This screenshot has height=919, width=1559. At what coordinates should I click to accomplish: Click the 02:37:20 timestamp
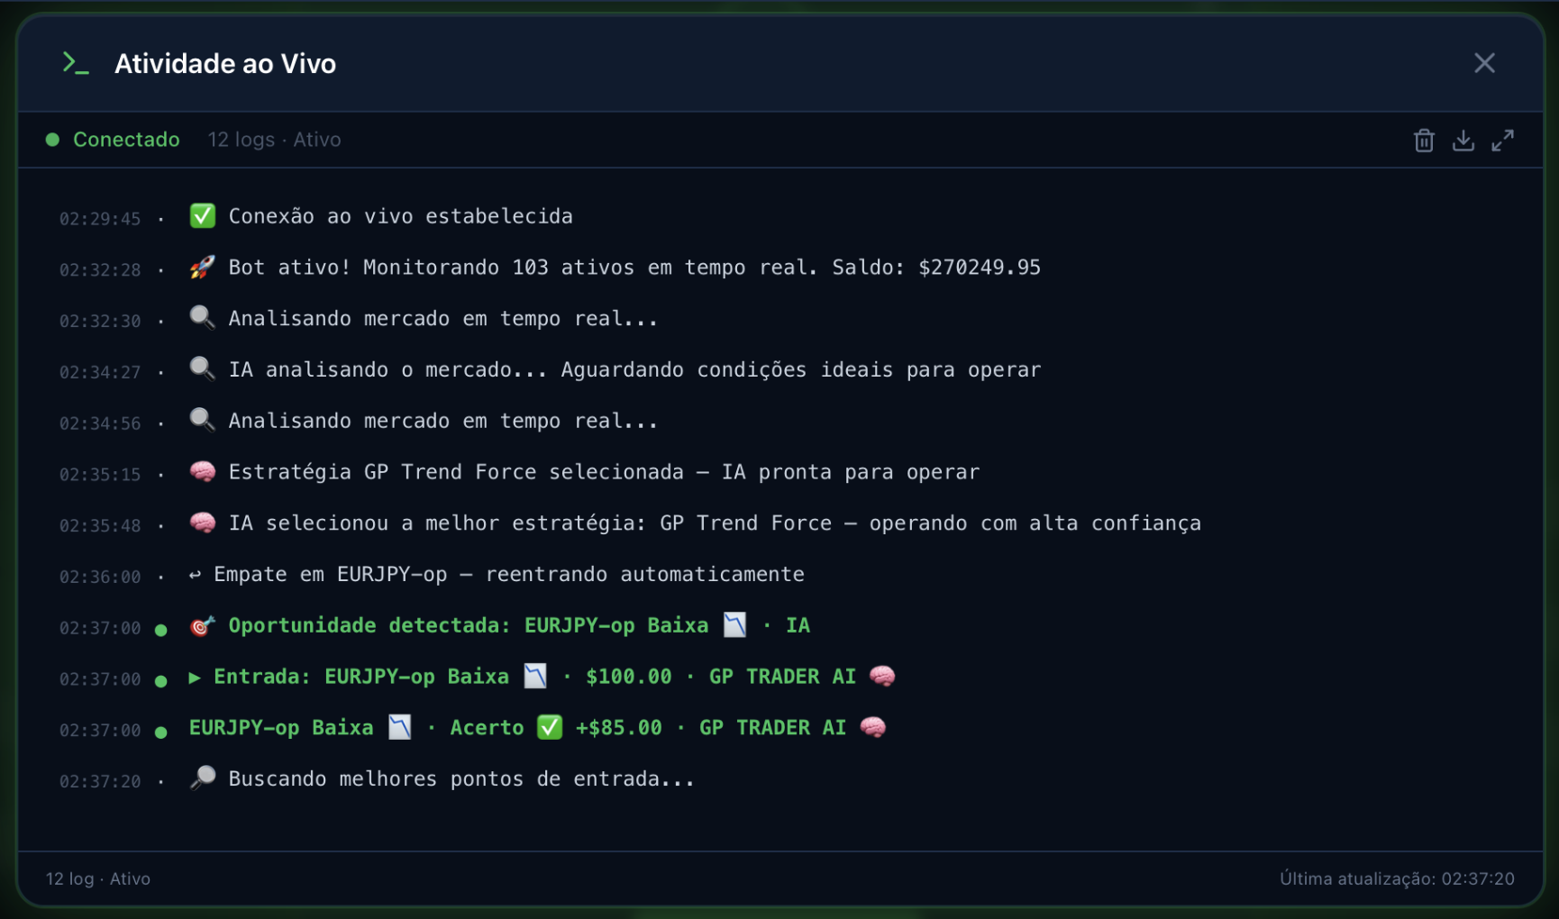pyautogui.click(x=100, y=782)
